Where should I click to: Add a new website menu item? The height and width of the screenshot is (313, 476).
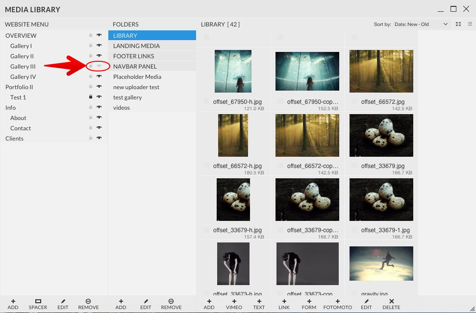pyautogui.click(x=13, y=304)
